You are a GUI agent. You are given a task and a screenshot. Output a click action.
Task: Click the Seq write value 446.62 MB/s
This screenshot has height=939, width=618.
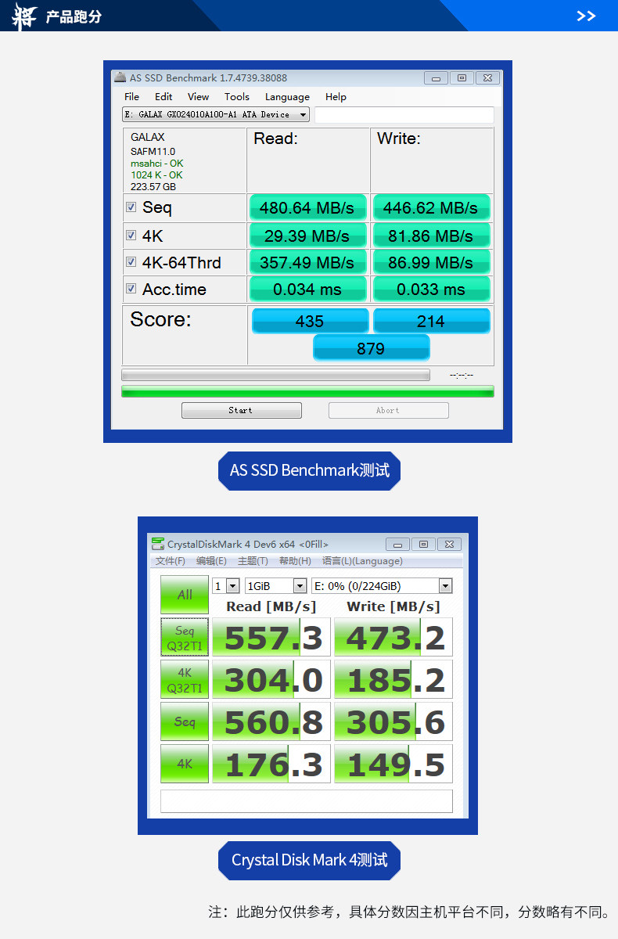click(432, 208)
